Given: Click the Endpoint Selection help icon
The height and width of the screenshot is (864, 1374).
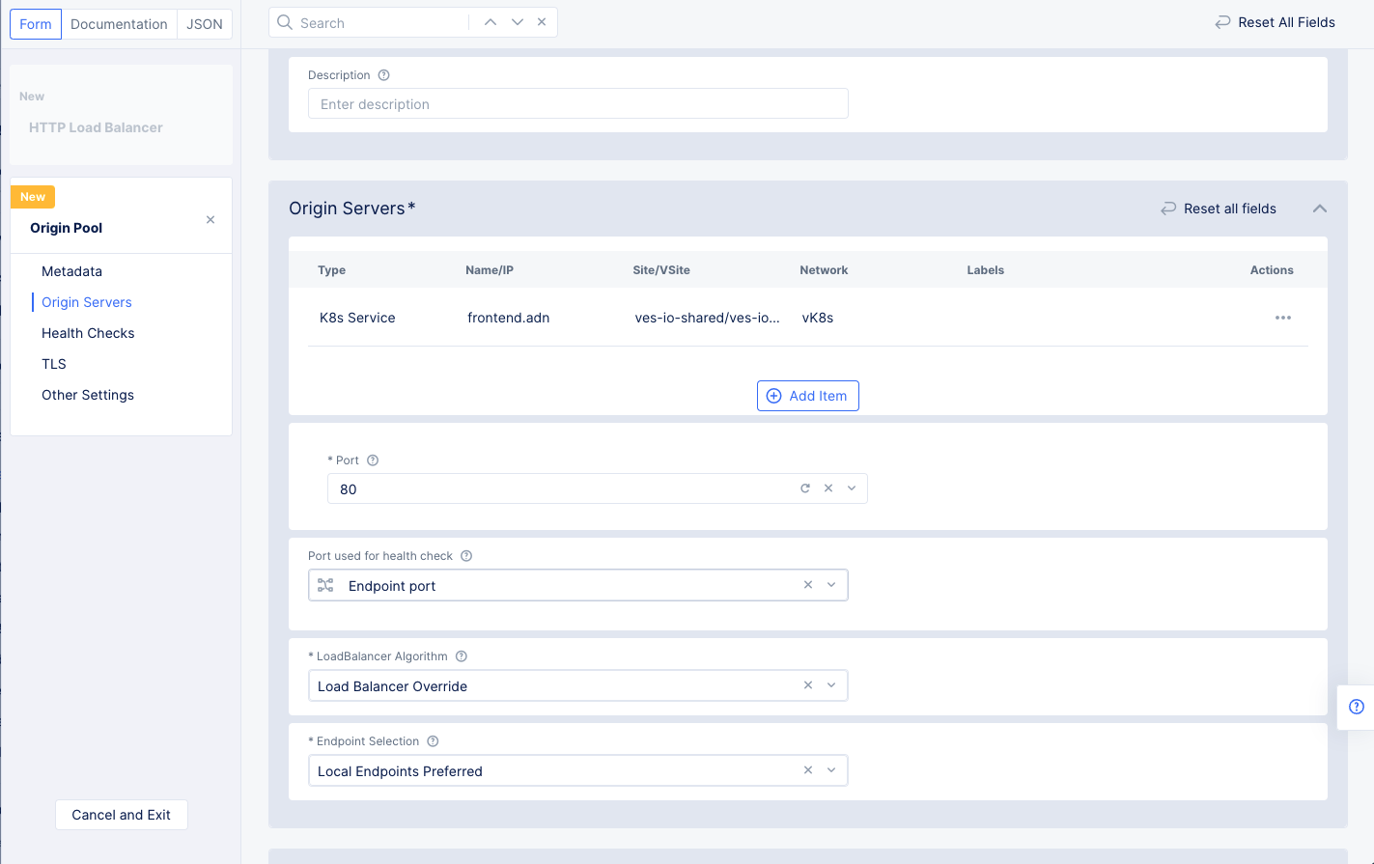Looking at the screenshot, I should pyautogui.click(x=432, y=740).
